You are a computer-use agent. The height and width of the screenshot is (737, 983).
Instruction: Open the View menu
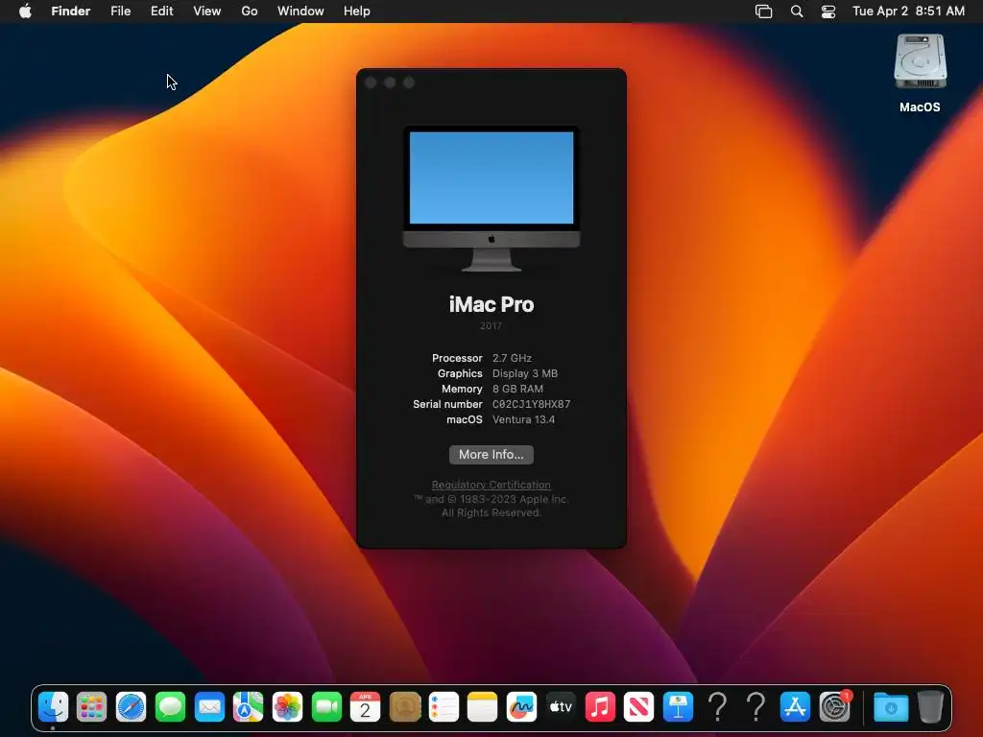click(x=207, y=12)
